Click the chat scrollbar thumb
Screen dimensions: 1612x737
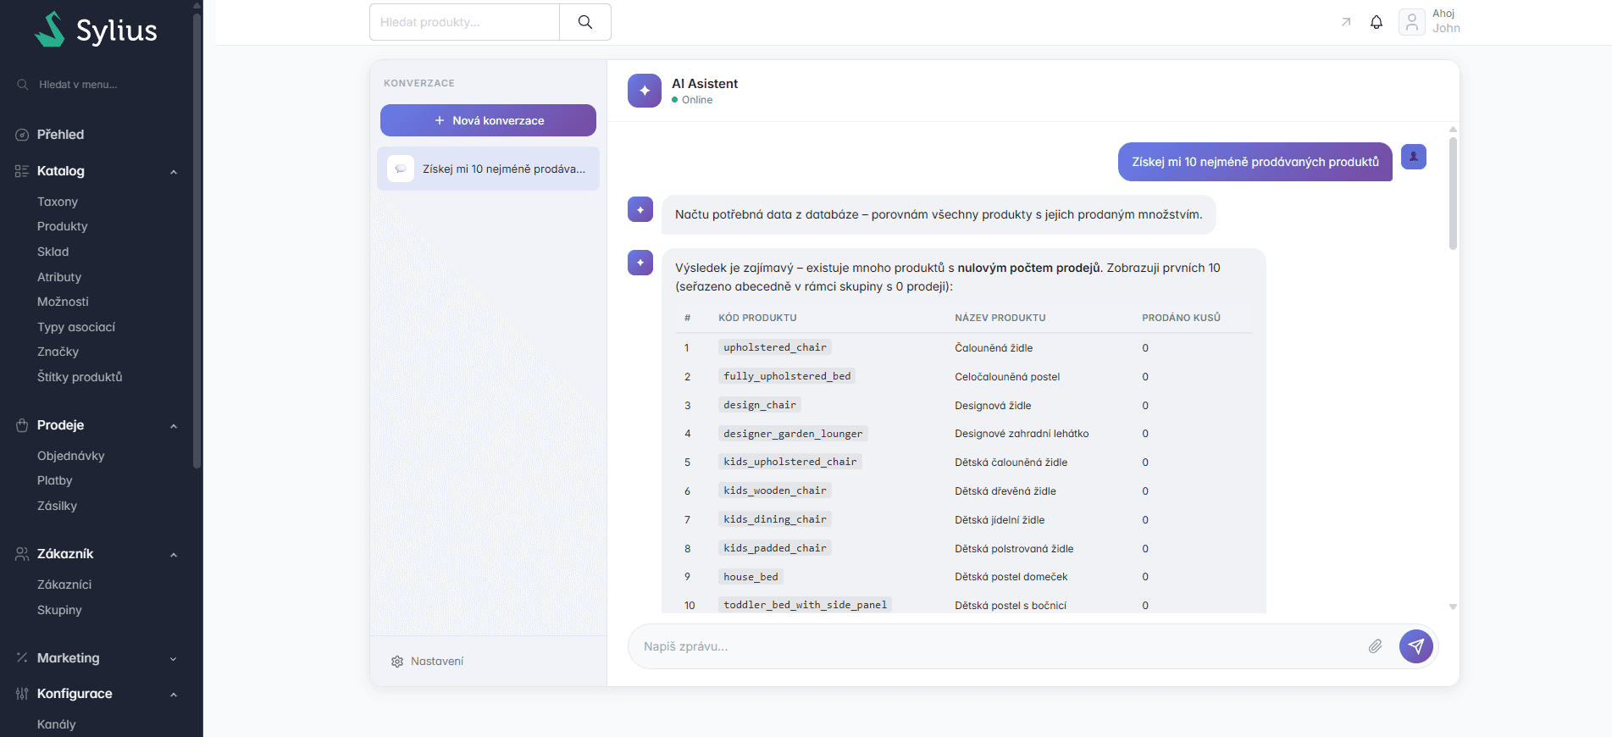[1453, 195]
